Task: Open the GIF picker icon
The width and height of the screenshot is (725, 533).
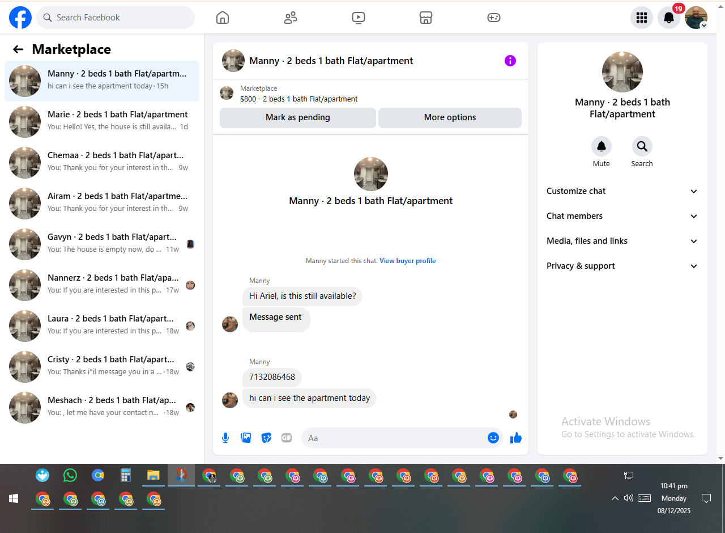Action: pyautogui.click(x=287, y=438)
